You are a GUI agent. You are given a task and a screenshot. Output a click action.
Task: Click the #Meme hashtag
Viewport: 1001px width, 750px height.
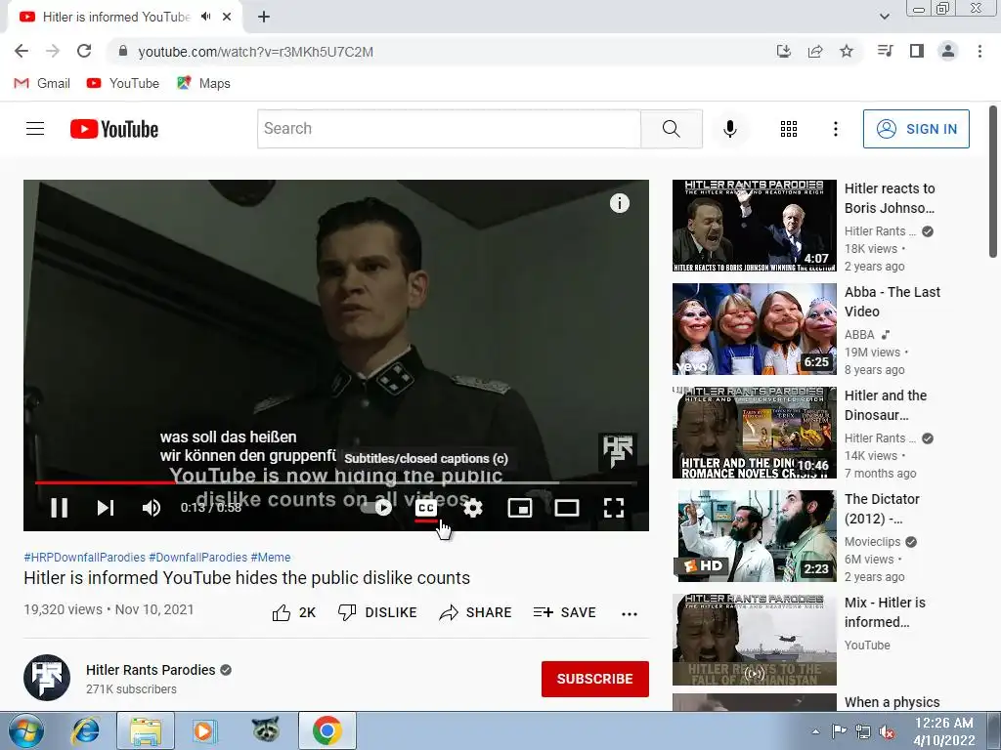[x=271, y=557]
